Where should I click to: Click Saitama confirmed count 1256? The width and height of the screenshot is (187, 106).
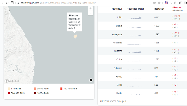[x=157, y=51]
